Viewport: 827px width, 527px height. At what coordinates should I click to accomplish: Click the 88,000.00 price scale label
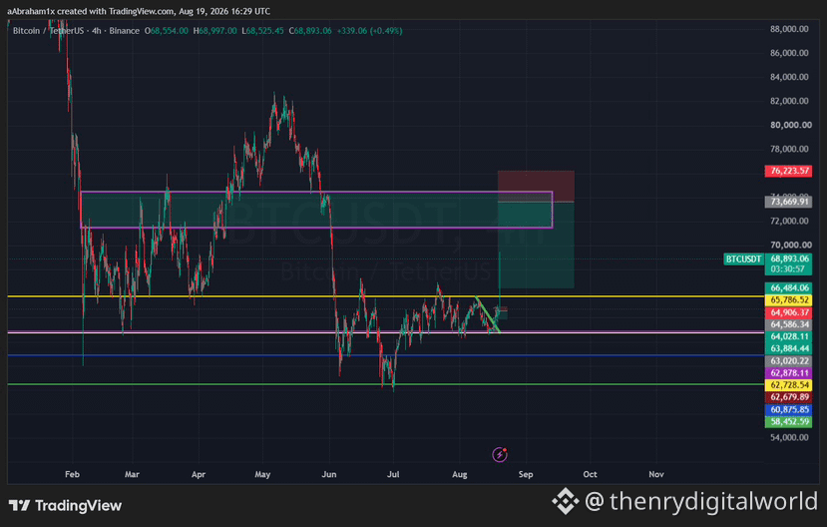pos(789,29)
